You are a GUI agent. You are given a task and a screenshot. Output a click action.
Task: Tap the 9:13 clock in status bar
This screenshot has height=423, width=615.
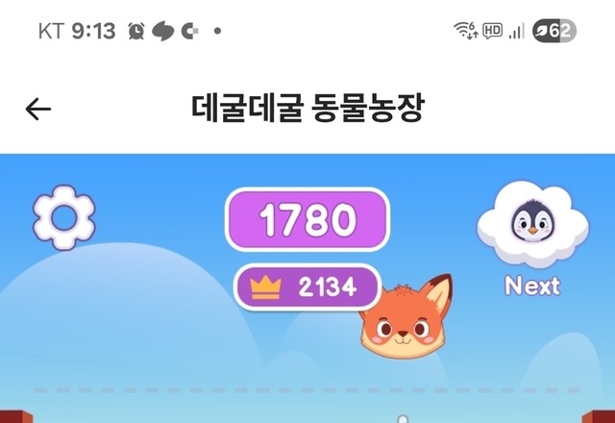click(x=93, y=31)
